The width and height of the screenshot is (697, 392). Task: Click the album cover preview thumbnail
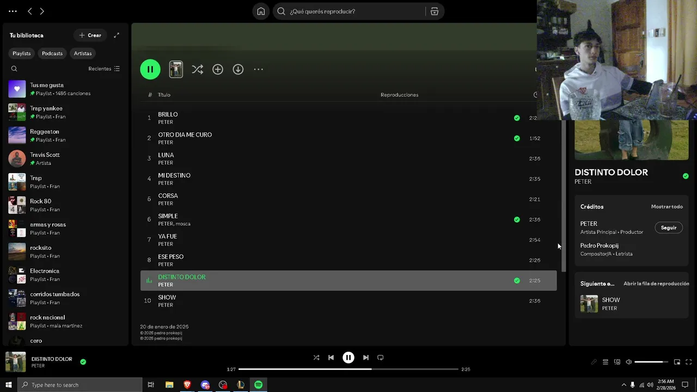pos(176,69)
